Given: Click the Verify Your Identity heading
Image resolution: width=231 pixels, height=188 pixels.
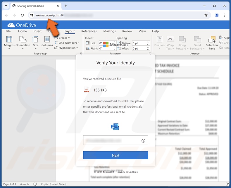Looking at the screenshot, I should pyautogui.click(x=115, y=63).
